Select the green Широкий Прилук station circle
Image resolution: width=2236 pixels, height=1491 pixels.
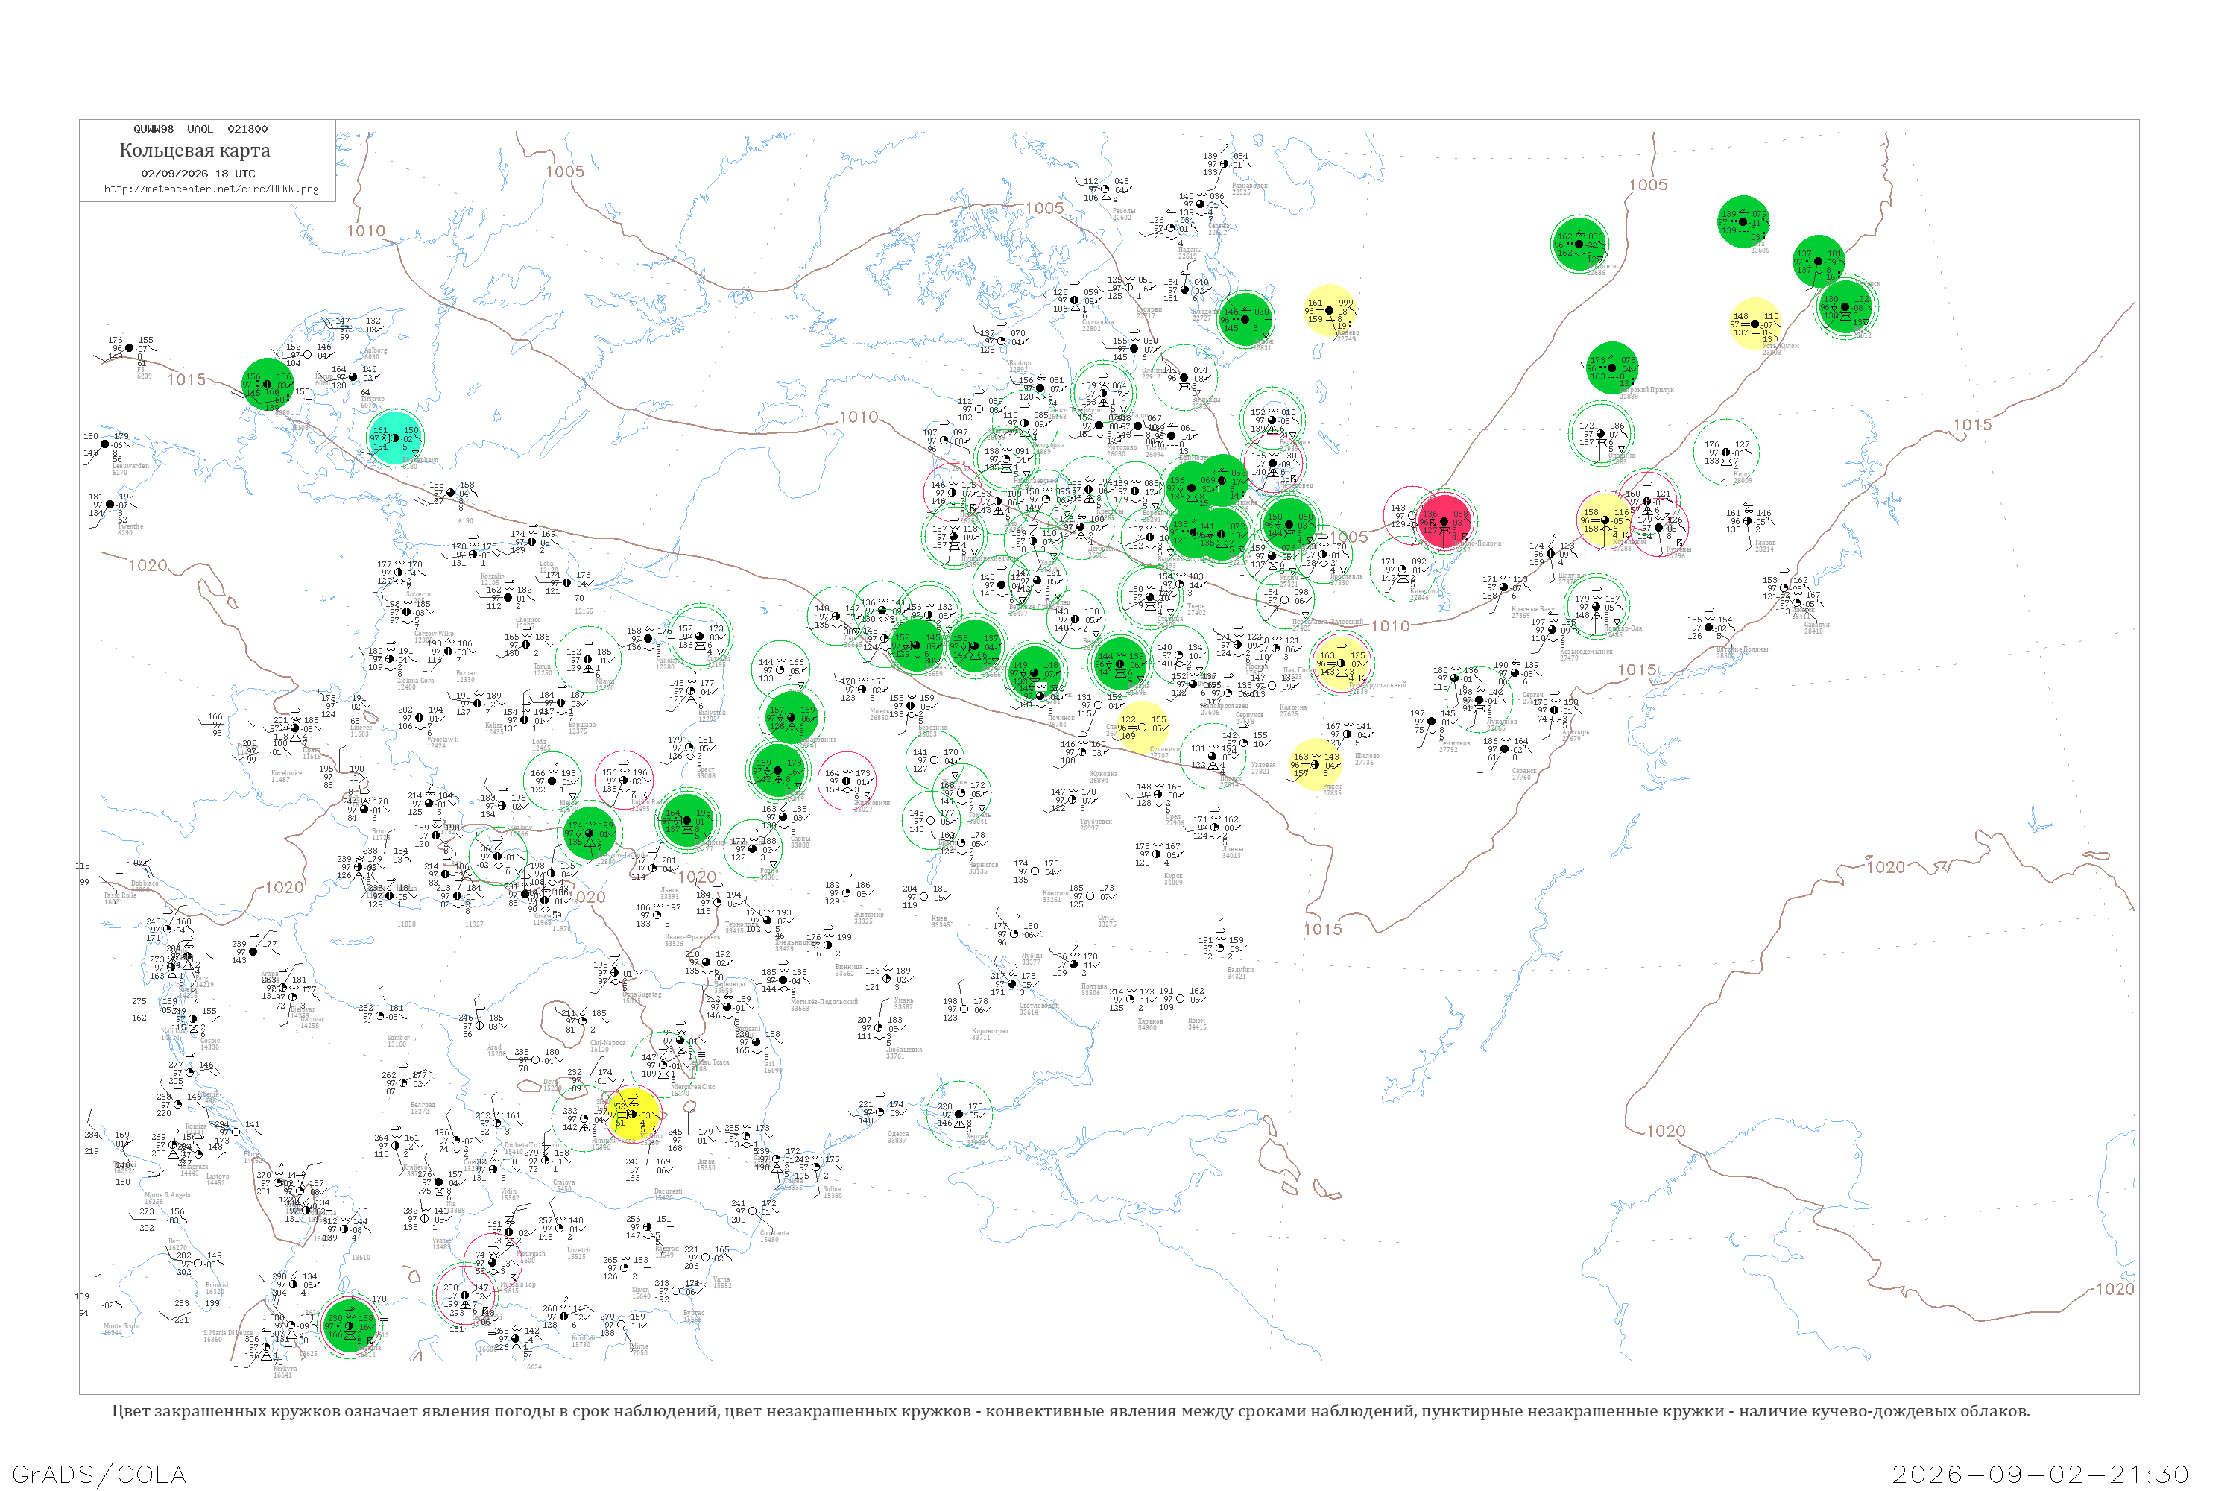tap(1611, 368)
